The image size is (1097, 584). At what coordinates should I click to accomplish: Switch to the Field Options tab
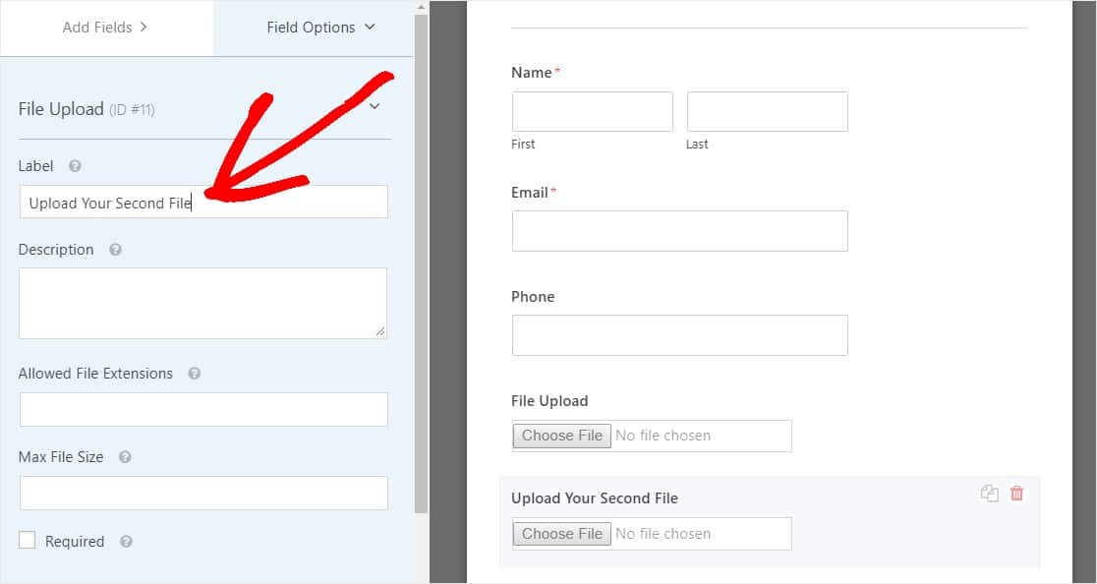[320, 28]
